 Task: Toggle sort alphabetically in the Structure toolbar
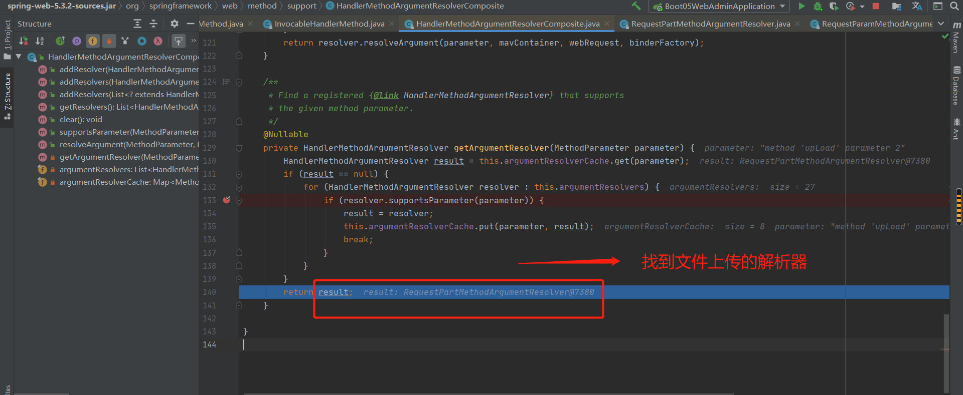point(40,41)
